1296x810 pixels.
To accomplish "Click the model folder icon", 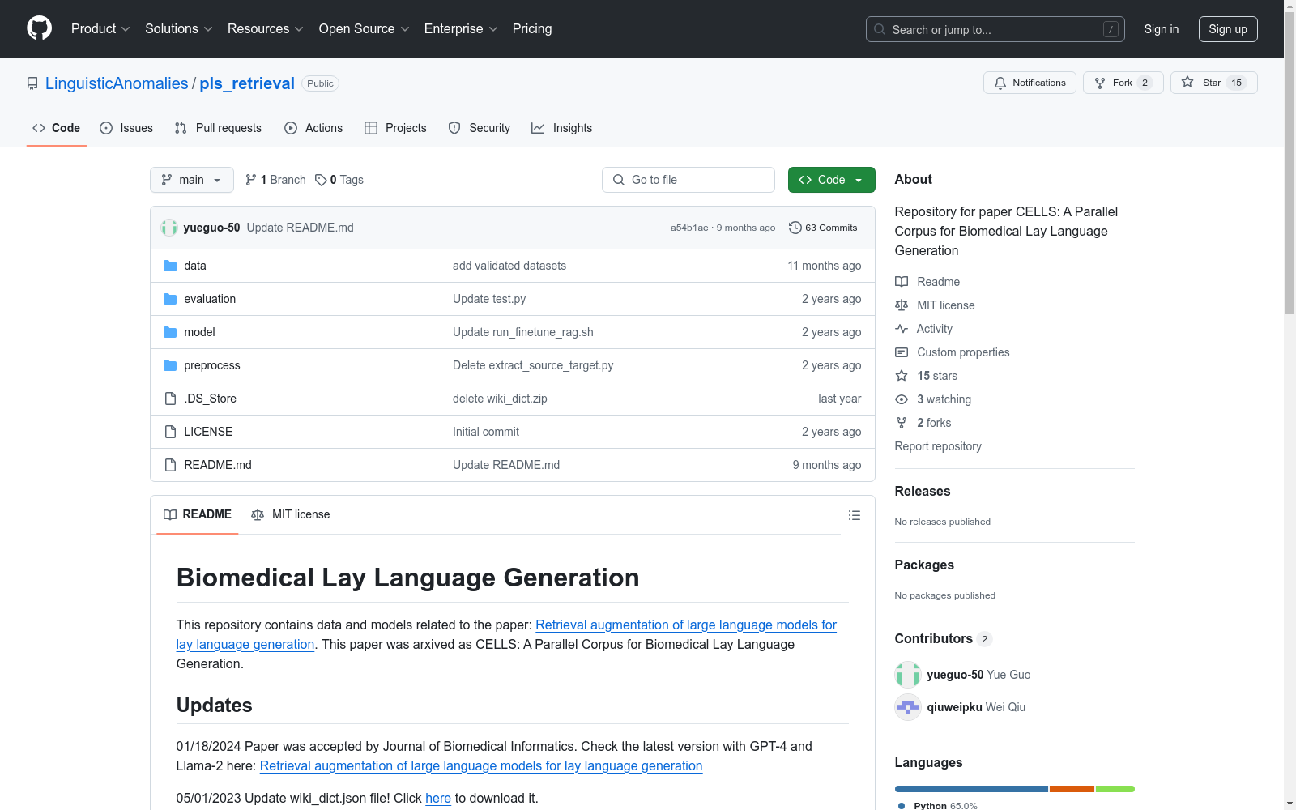I will click(170, 332).
